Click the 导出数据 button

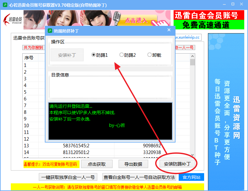[133, 164]
